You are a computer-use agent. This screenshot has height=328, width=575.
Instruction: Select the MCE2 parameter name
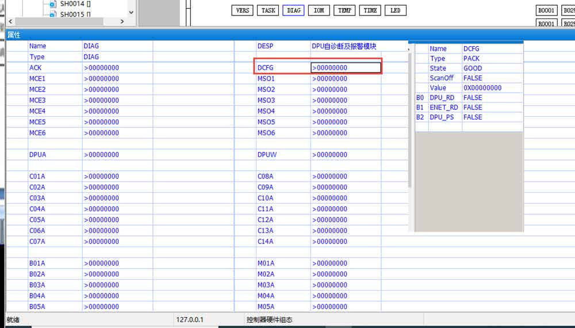pos(37,89)
